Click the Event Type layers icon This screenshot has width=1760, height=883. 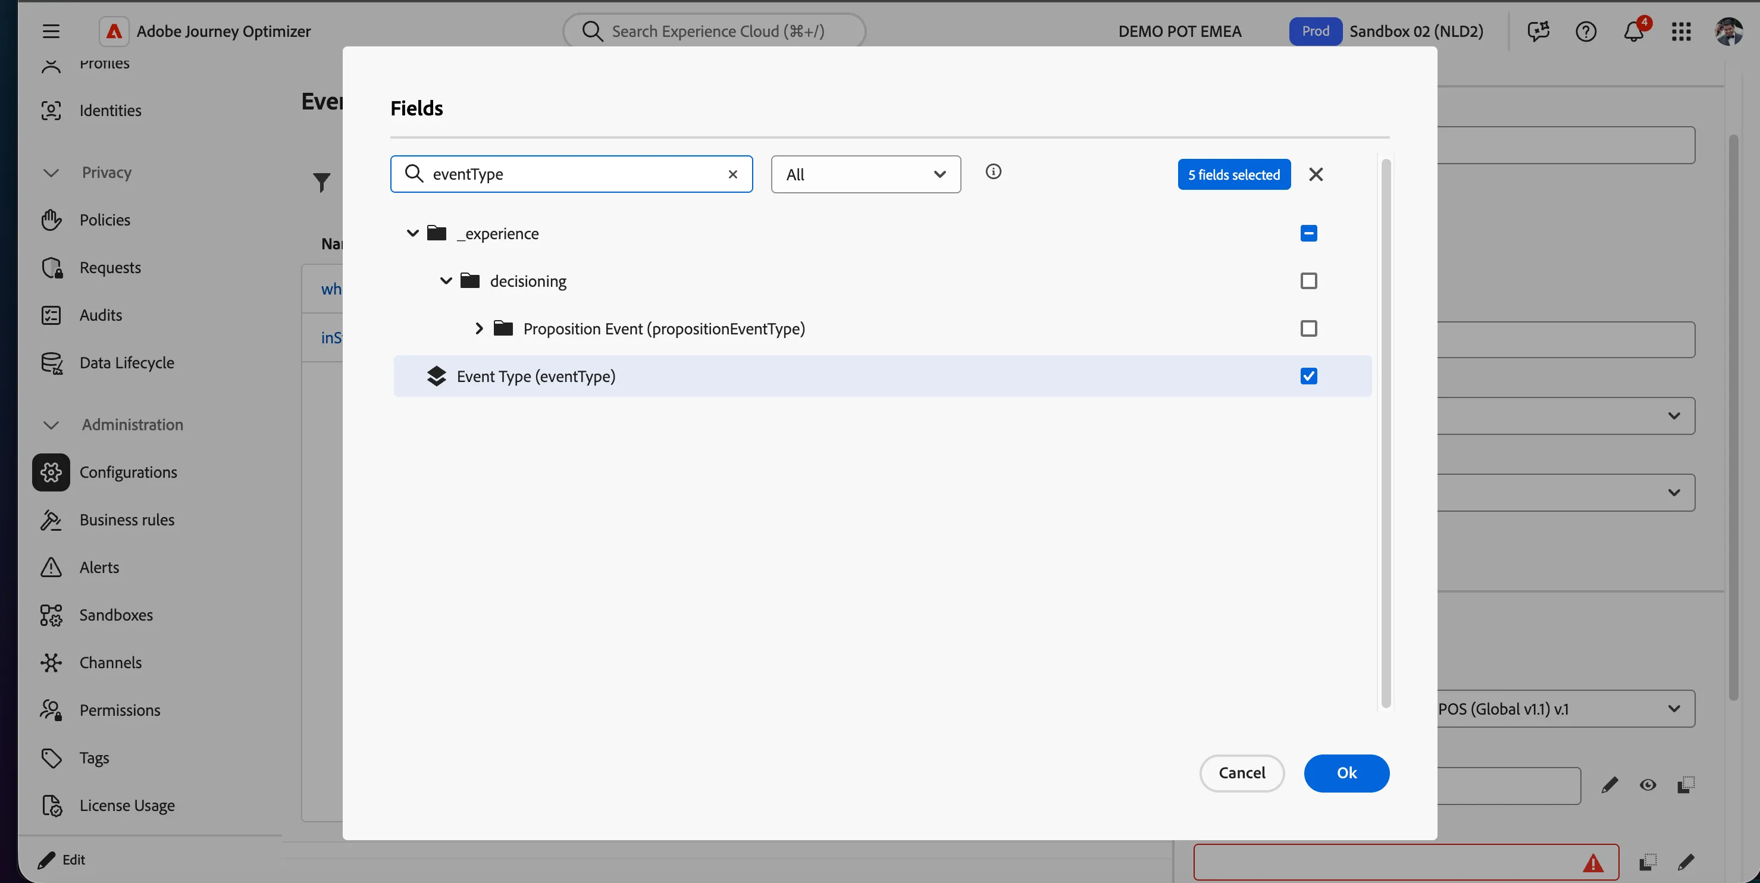tap(436, 377)
